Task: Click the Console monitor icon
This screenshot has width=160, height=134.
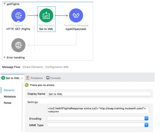Action: click(48, 78)
